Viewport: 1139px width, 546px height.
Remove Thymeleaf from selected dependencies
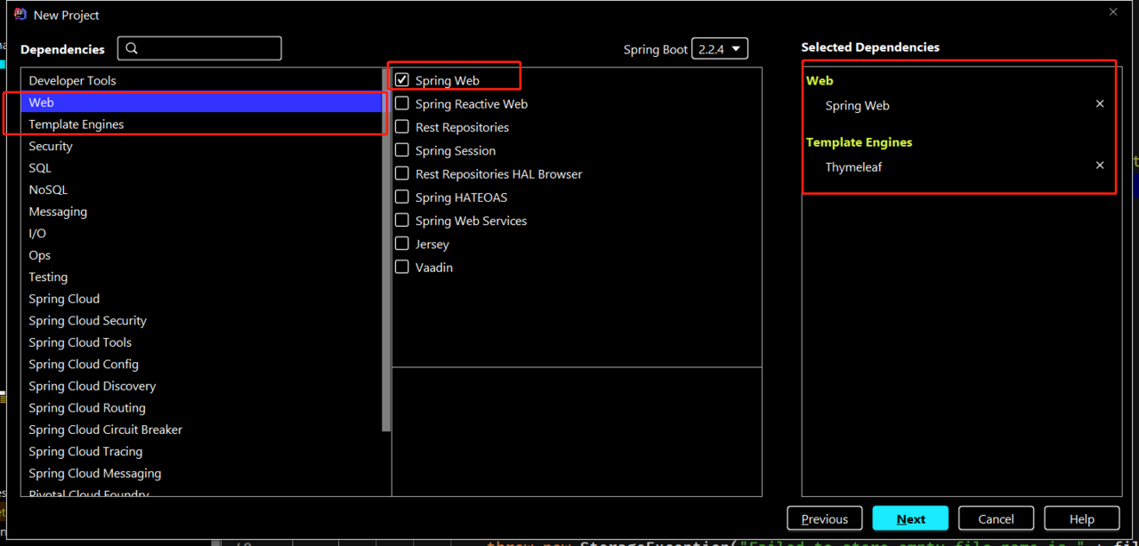(1100, 165)
